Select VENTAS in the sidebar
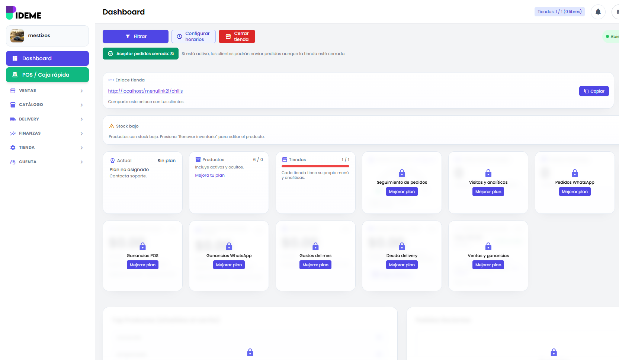The height and width of the screenshot is (360, 619). click(28, 91)
